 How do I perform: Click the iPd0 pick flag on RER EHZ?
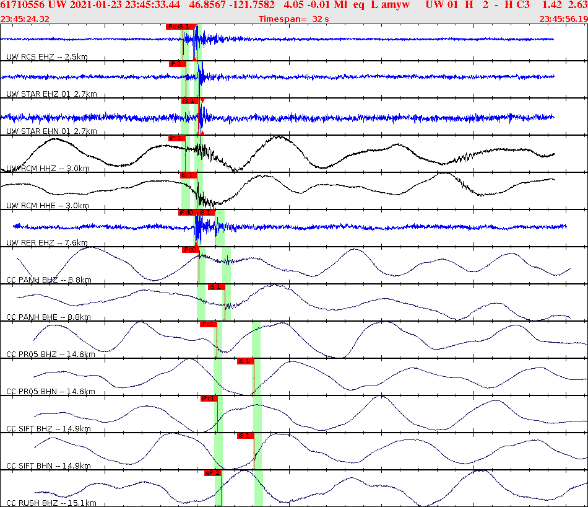pos(185,213)
